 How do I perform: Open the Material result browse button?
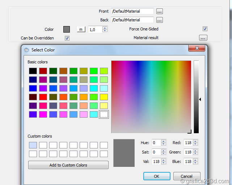[203, 38]
